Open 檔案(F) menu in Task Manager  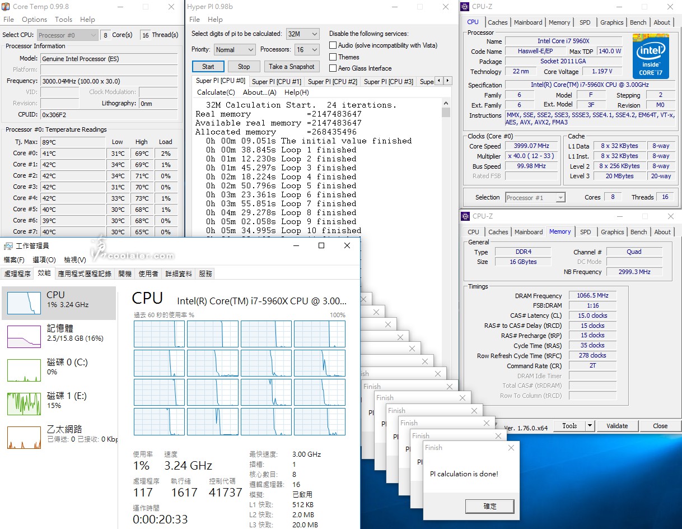pos(14,260)
